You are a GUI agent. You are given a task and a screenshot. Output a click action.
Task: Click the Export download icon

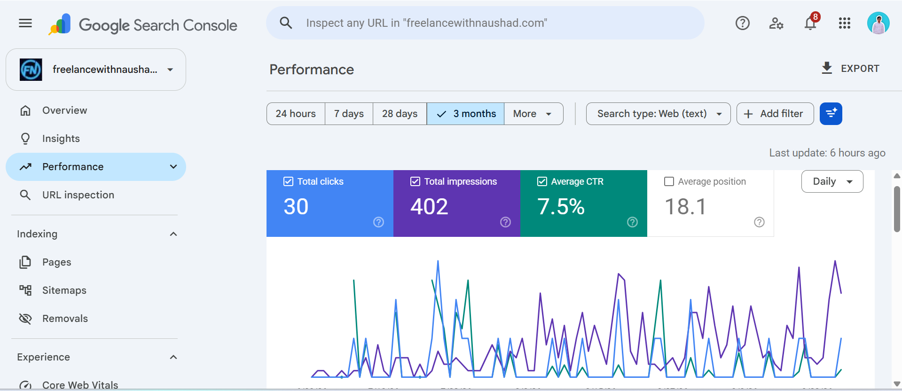[827, 68]
